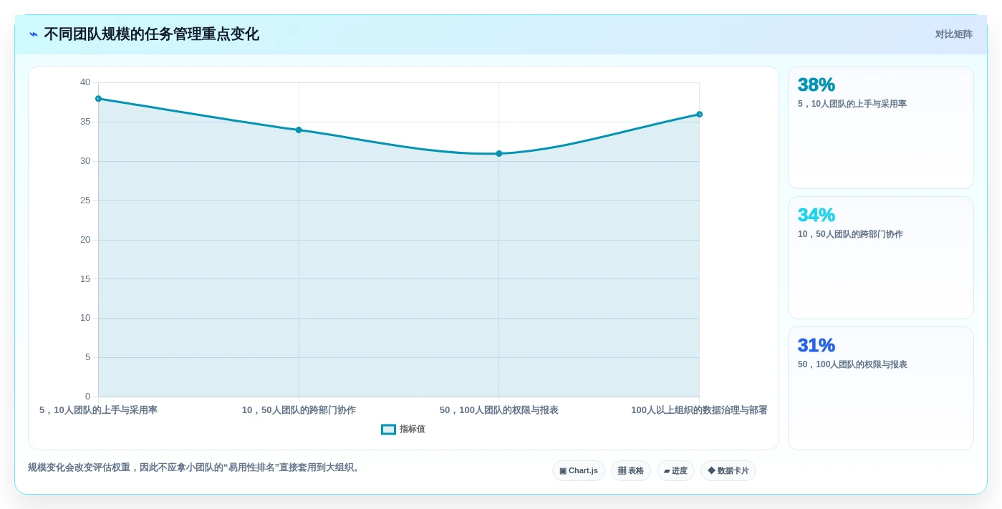Click card label 10，50人团队的跨部门协作
Viewport: 1002px width, 509px height.
[850, 235]
